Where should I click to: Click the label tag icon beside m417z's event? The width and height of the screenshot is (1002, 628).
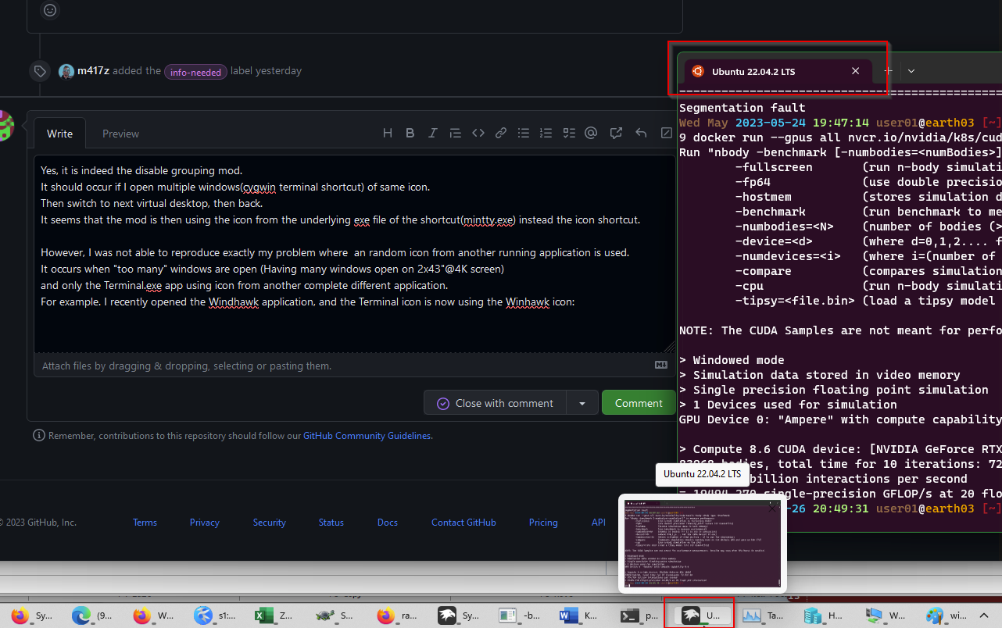tap(40, 70)
